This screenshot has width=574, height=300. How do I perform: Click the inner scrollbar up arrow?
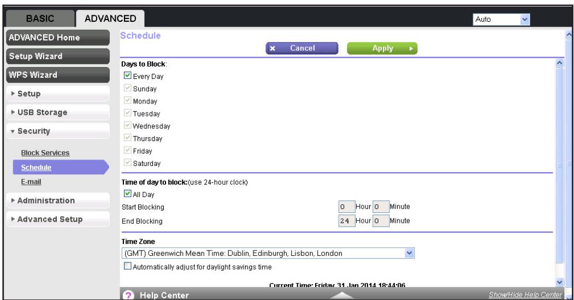point(559,63)
